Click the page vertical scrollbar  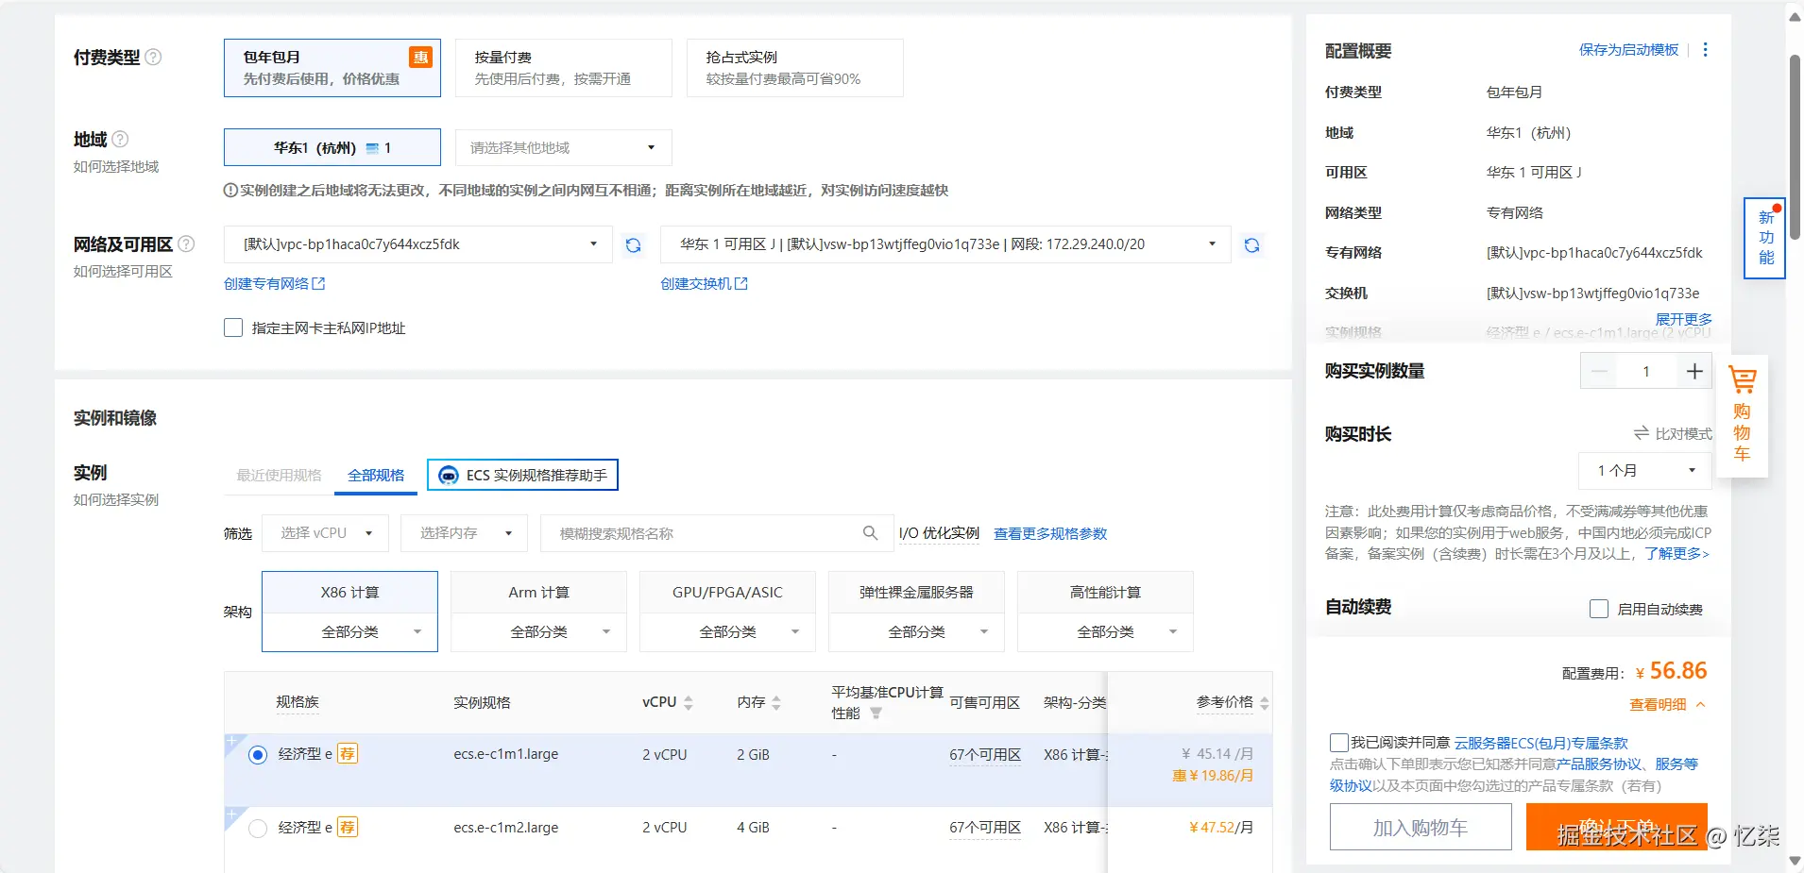coord(1795,146)
